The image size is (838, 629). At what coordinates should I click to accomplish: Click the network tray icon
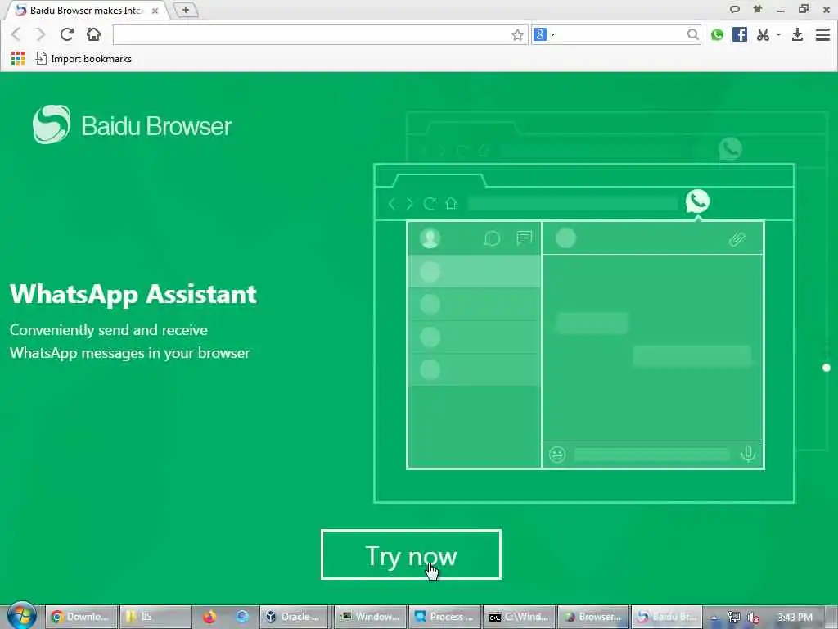coord(734,618)
